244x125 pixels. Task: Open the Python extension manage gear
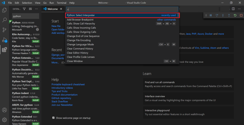[37, 29]
